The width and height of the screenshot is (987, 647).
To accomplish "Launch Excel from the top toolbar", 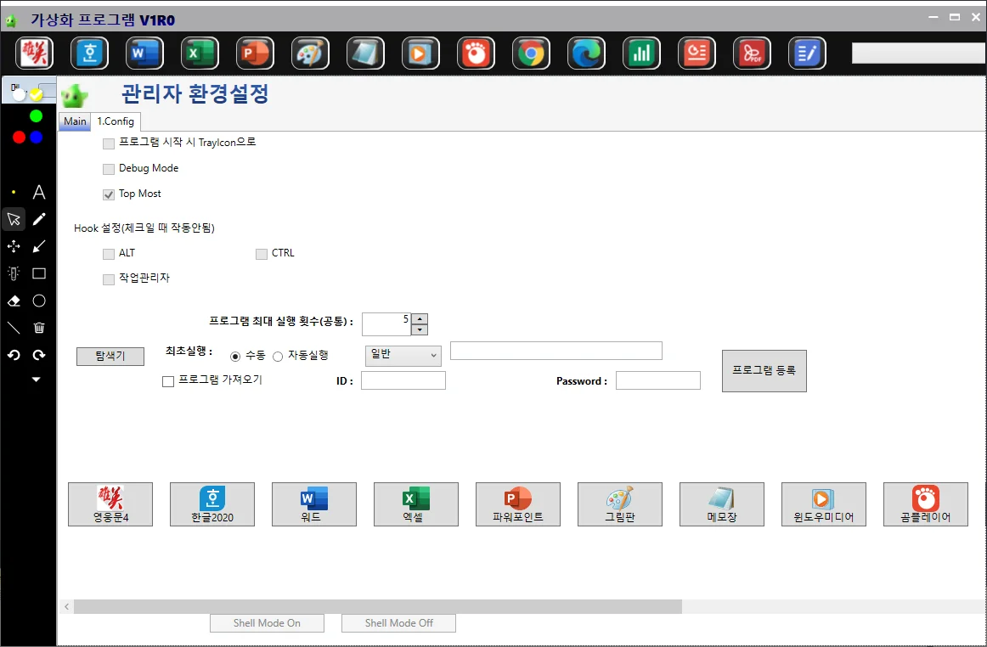I will click(x=200, y=53).
